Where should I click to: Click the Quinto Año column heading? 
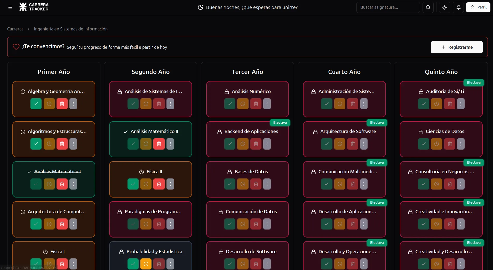coord(441,72)
